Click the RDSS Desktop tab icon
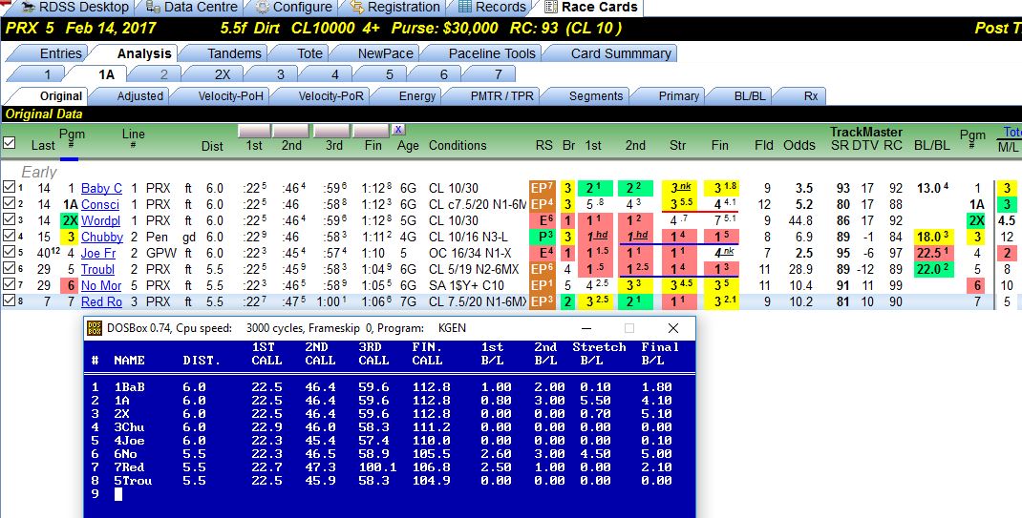The width and height of the screenshot is (1022, 518). tap(28, 8)
